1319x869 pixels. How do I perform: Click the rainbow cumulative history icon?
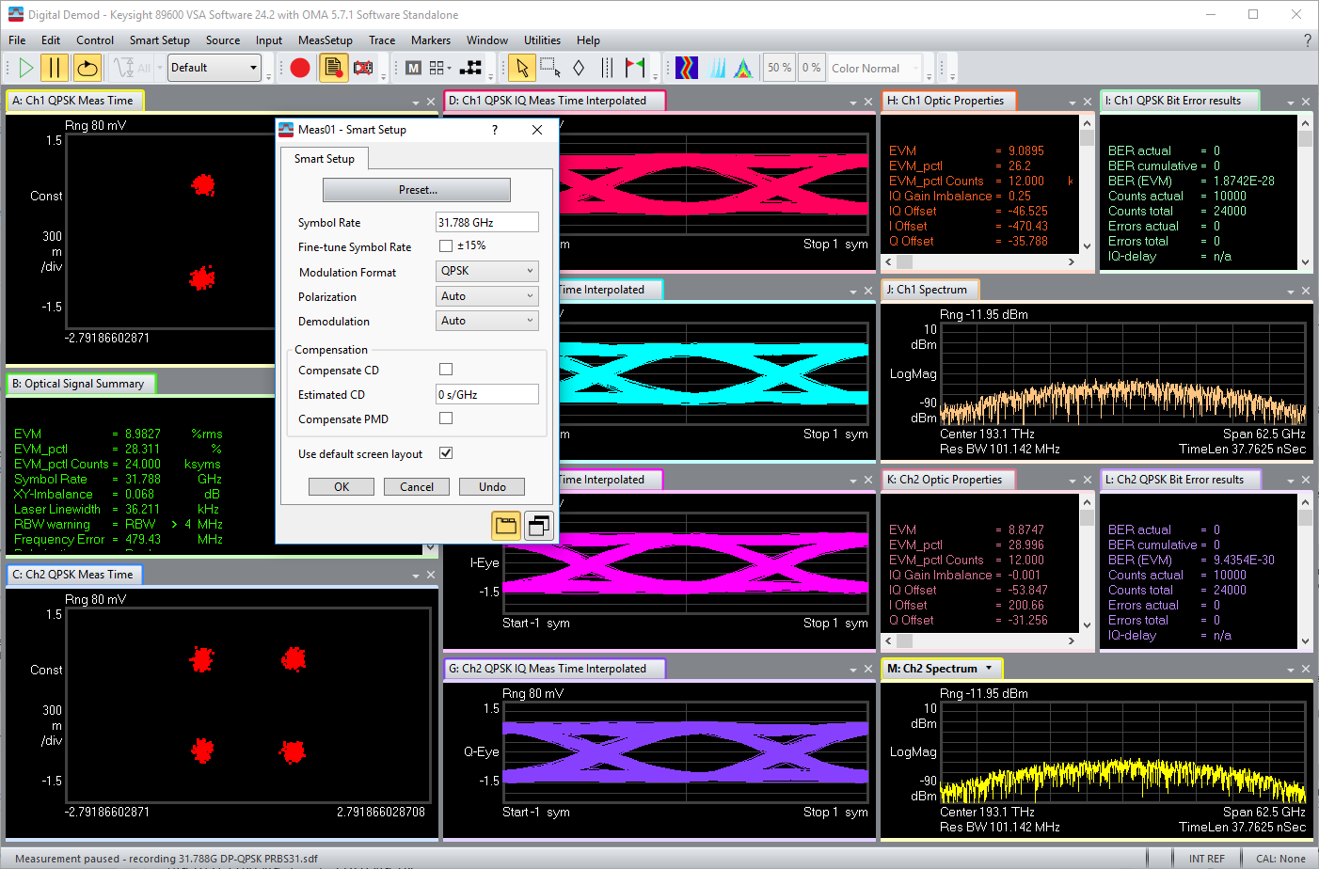(743, 68)
